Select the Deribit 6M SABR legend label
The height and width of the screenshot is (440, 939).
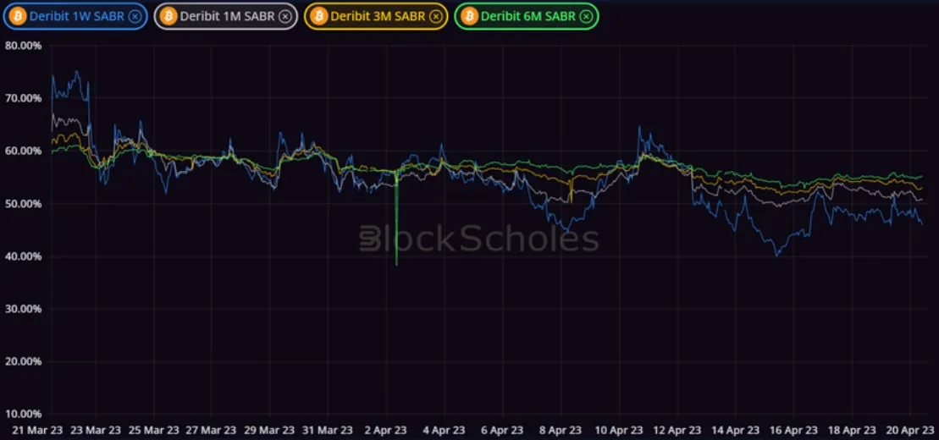(x=528, y=16)
